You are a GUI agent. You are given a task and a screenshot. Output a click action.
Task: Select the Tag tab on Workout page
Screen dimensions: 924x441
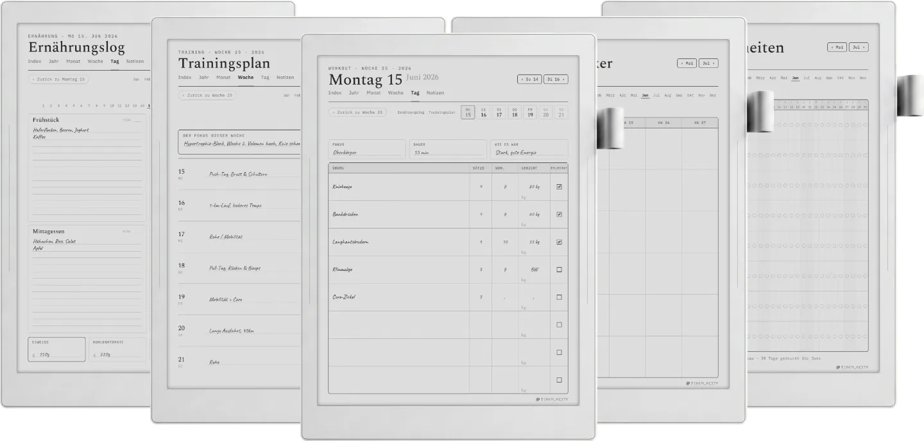click(415, 93)
